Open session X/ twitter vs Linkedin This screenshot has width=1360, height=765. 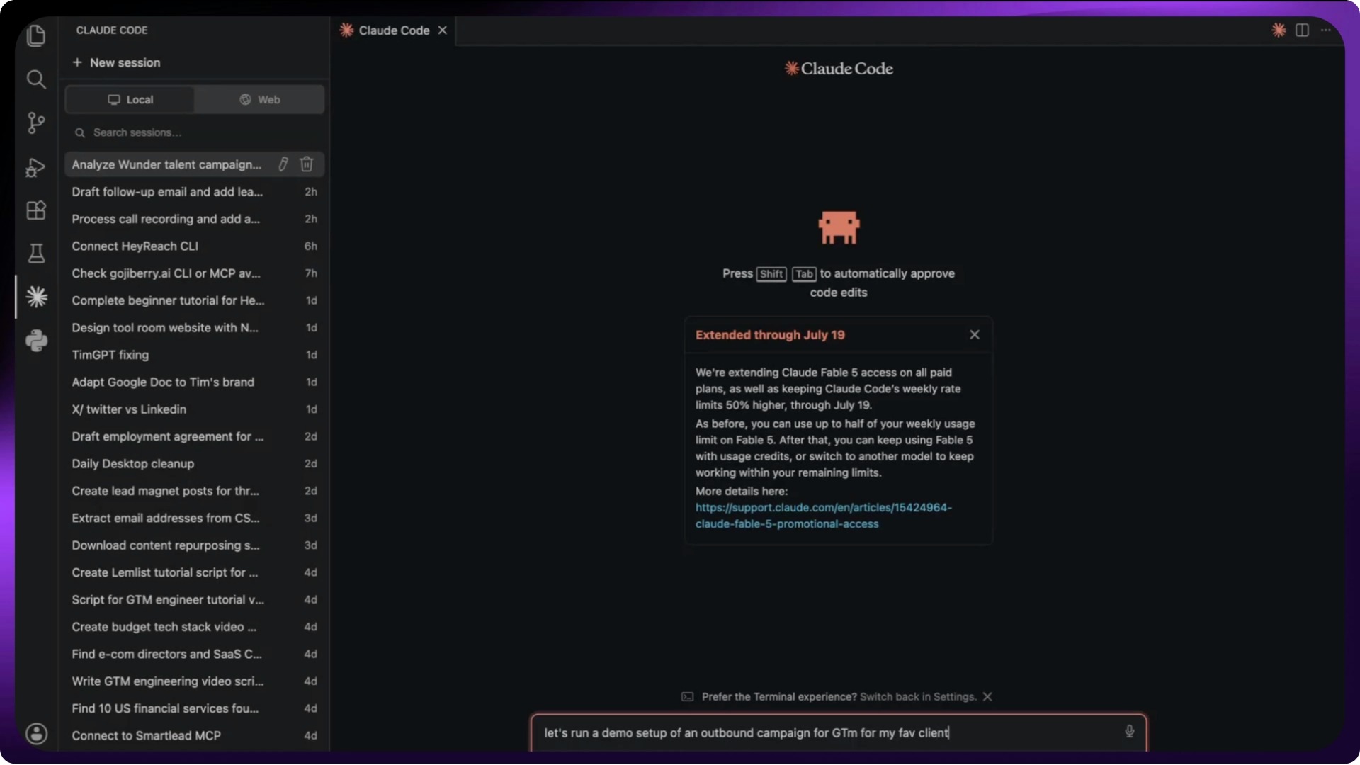click(195, 409)
